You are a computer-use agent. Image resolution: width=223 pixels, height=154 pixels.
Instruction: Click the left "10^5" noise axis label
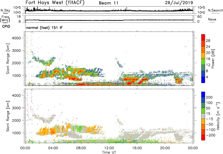tap(17, 8)
